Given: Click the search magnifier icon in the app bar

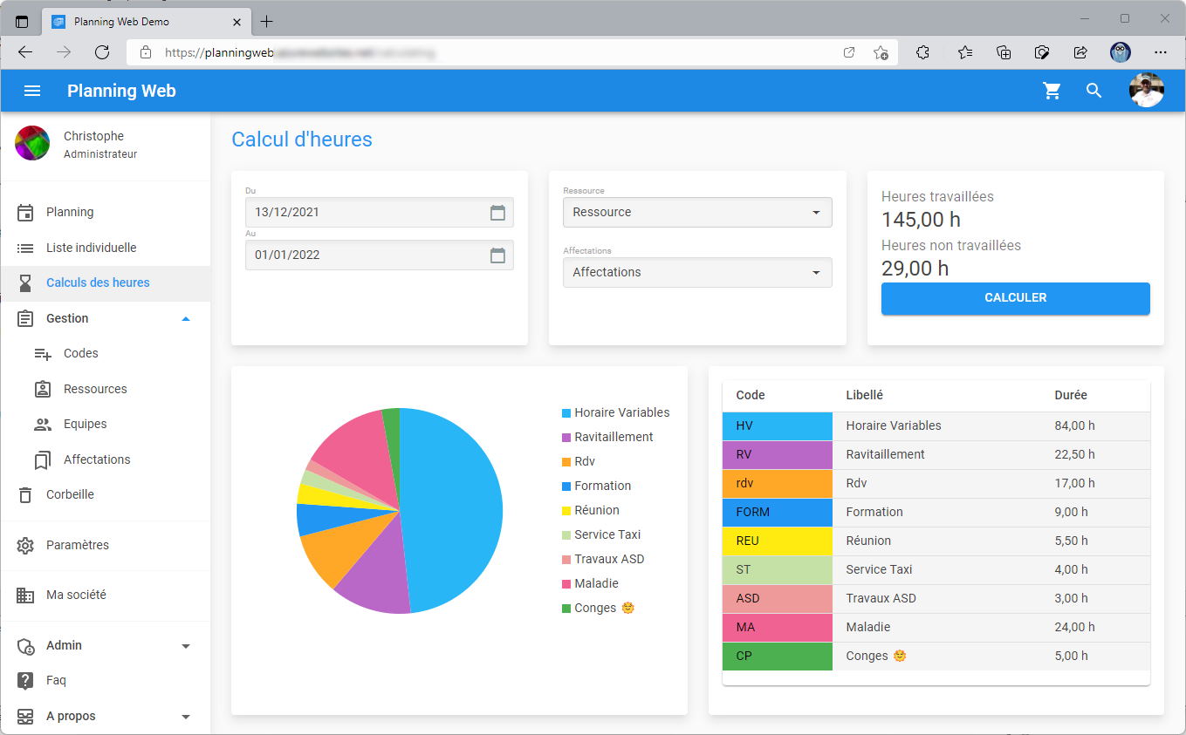Looking at the screenshot, I should point(1093,91).
